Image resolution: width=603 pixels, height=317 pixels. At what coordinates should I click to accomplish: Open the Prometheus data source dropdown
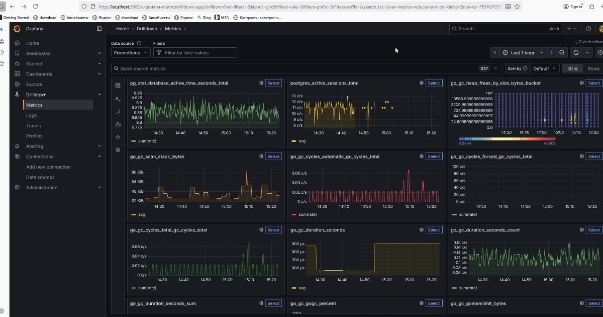pos(131,53)
